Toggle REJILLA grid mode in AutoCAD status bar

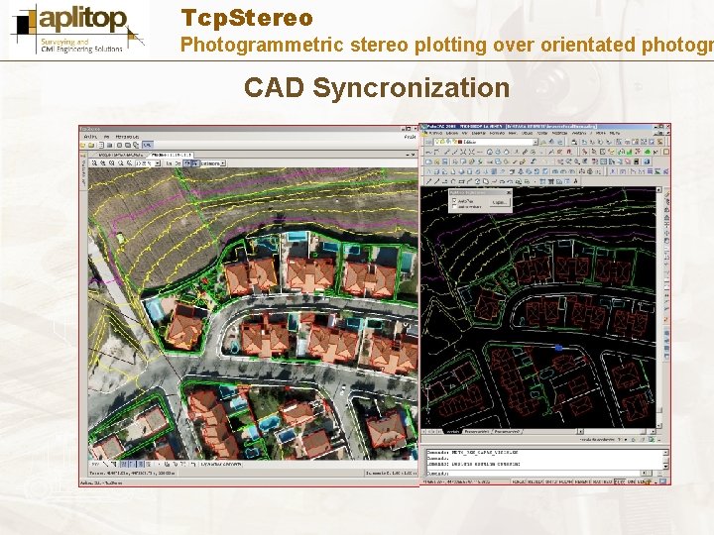535,481
